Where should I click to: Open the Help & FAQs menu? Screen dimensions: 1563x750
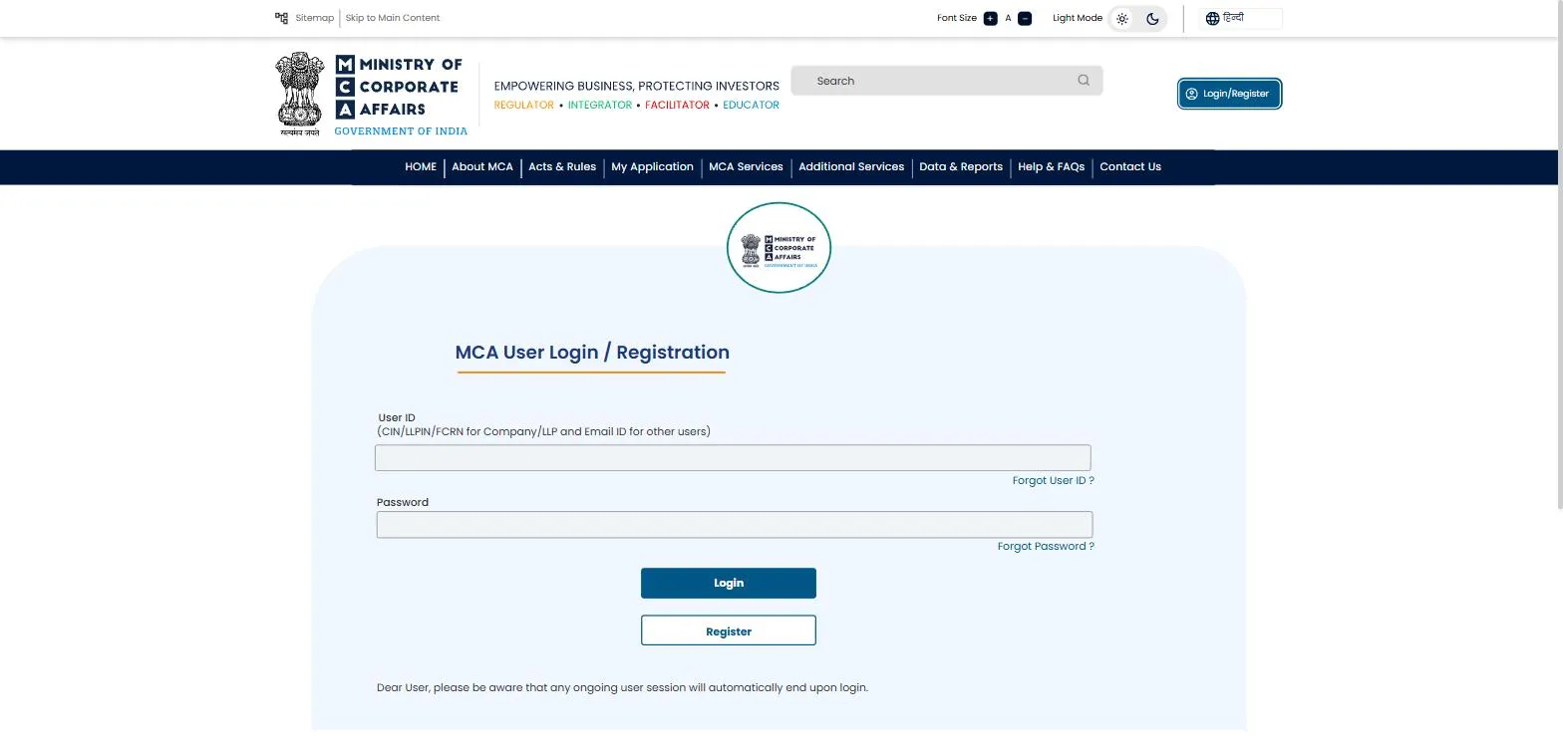[1051, 167]
